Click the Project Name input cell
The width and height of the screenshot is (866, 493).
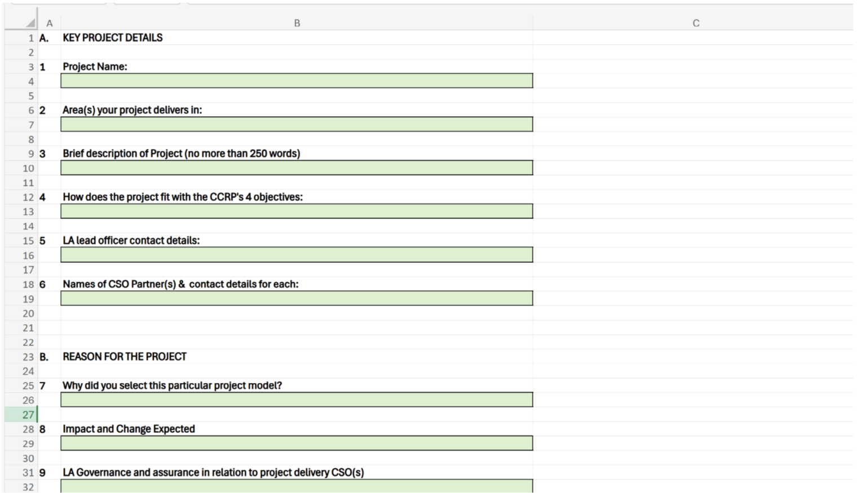[x=296, y=81]
